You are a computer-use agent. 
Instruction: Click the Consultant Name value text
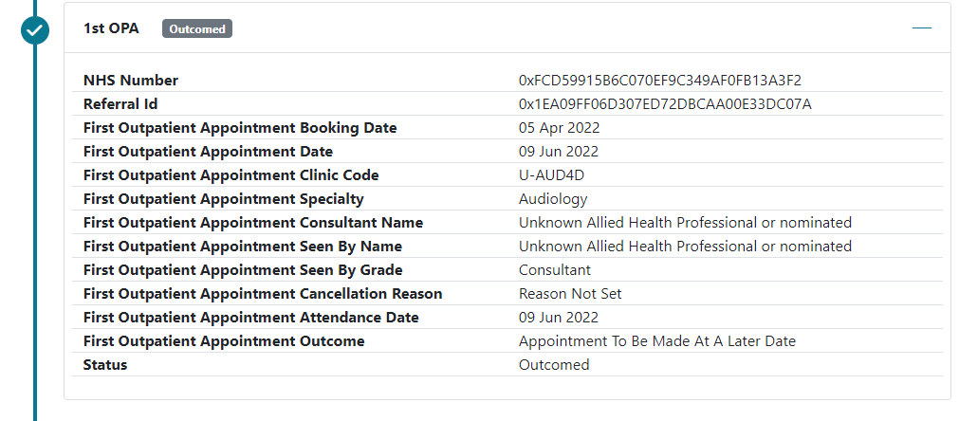pyautogui.click(x=685, y=223)
